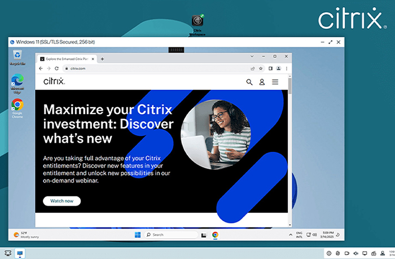
Task: Share this page icon in address bar
Action: pyautogui.click(x=253, y=68)
